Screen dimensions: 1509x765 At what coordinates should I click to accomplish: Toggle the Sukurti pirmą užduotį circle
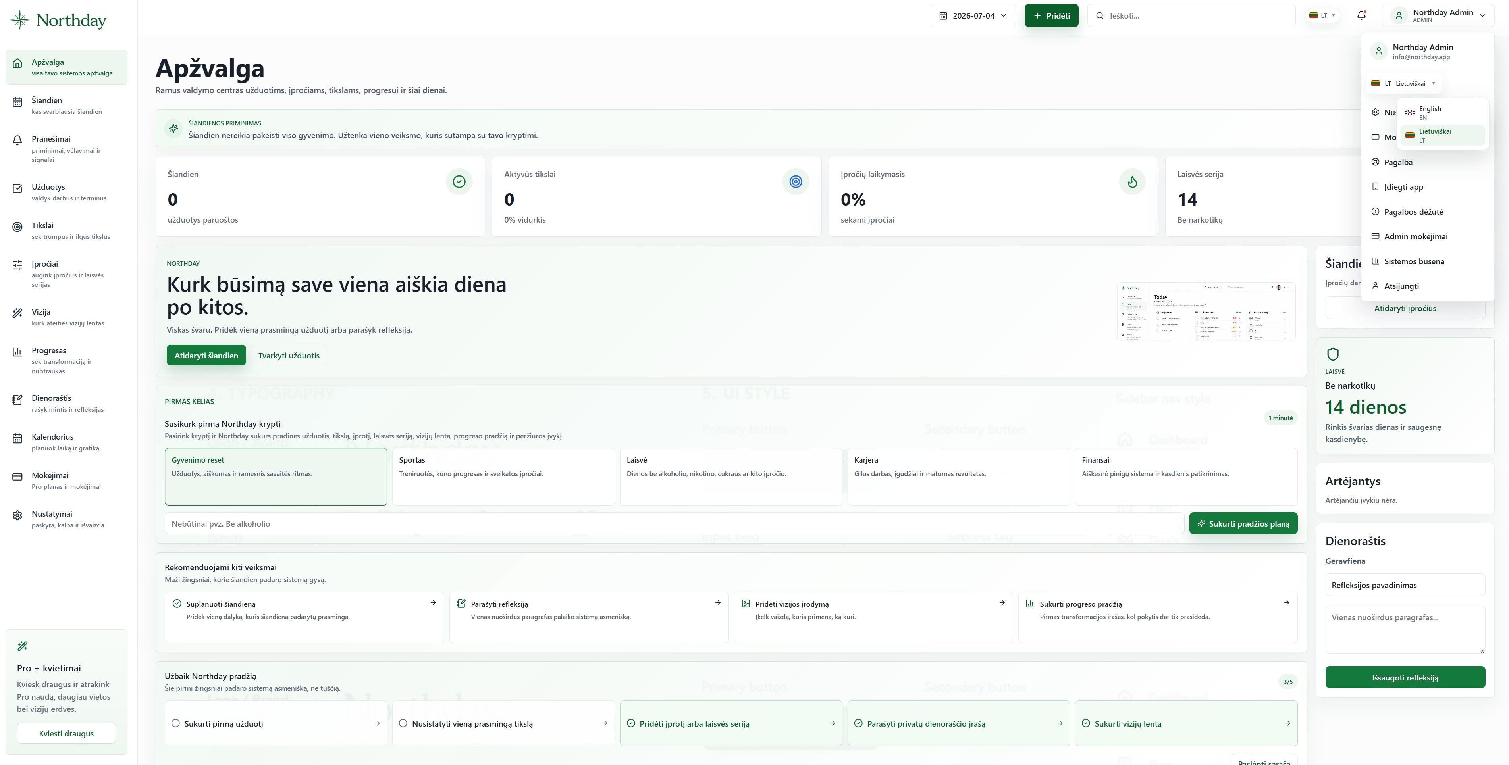click(x=175, y=723)
